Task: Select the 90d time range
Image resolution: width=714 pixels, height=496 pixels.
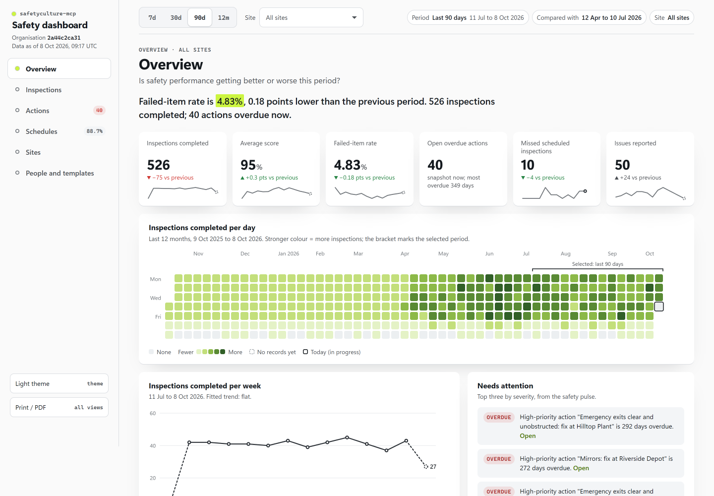Action: click(200, 17)
